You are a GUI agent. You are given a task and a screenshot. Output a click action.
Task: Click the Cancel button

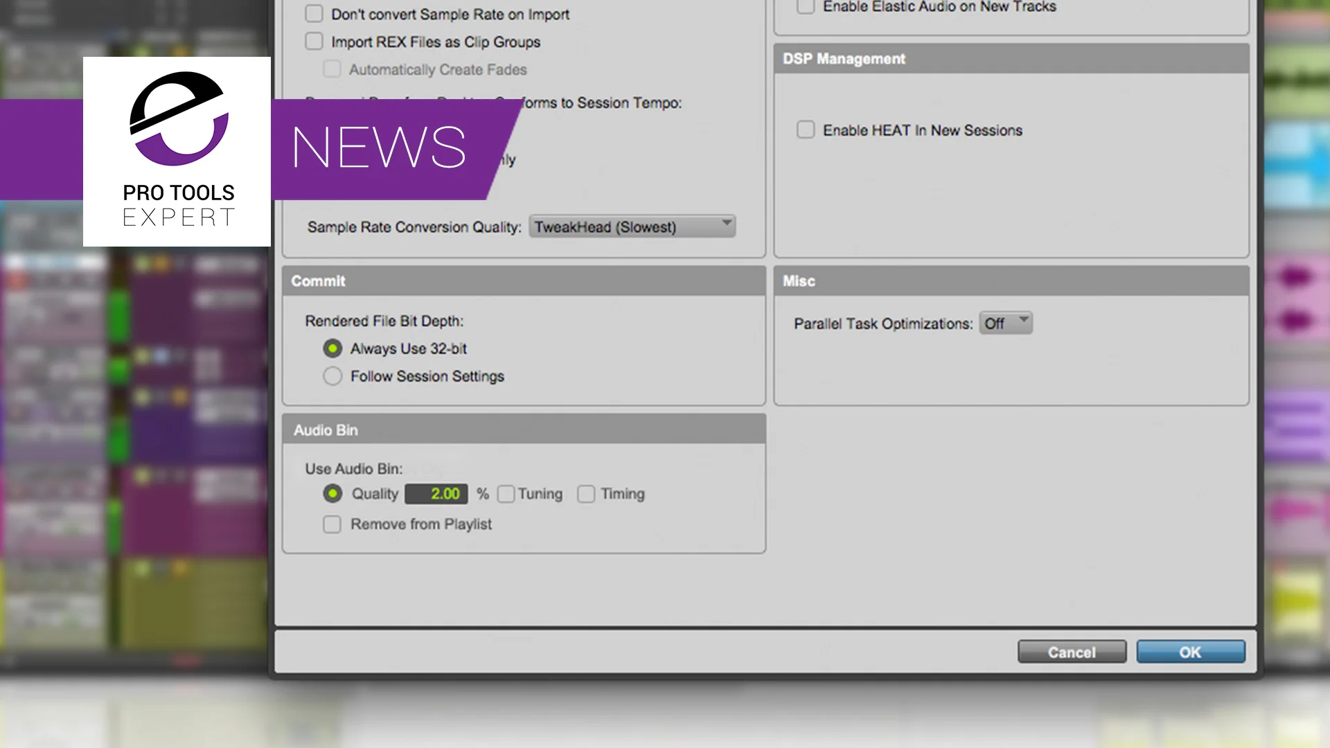1071,652
